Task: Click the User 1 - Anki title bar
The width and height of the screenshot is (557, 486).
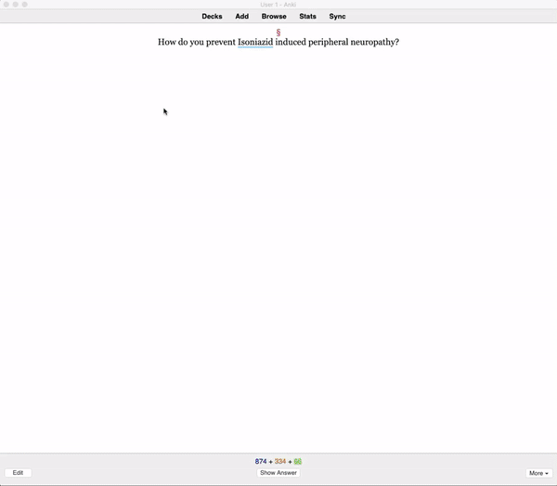Action: click(278, 5)
